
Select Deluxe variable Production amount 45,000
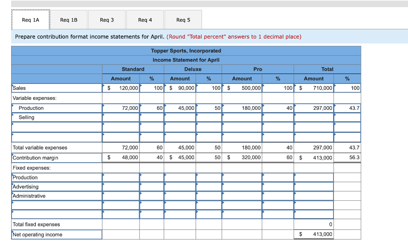click(x=180, y=108)
